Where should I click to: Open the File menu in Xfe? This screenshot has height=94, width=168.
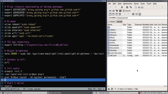pyautogui.click(x=109, y=4)
